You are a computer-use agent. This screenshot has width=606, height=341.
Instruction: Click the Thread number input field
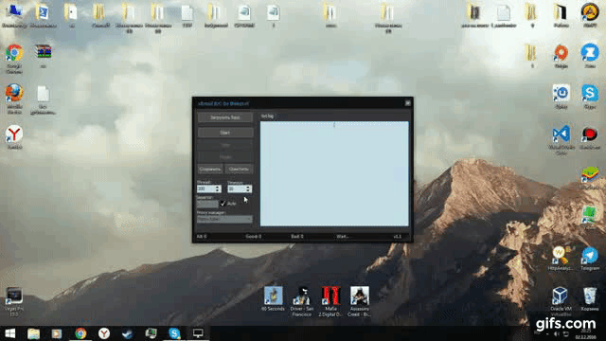206,188
